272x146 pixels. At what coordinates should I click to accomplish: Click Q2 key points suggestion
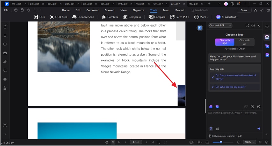point(235,87)
